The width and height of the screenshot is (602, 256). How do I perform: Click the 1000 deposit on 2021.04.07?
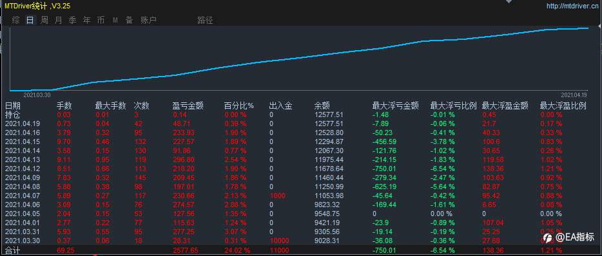(x=277, y=196)
